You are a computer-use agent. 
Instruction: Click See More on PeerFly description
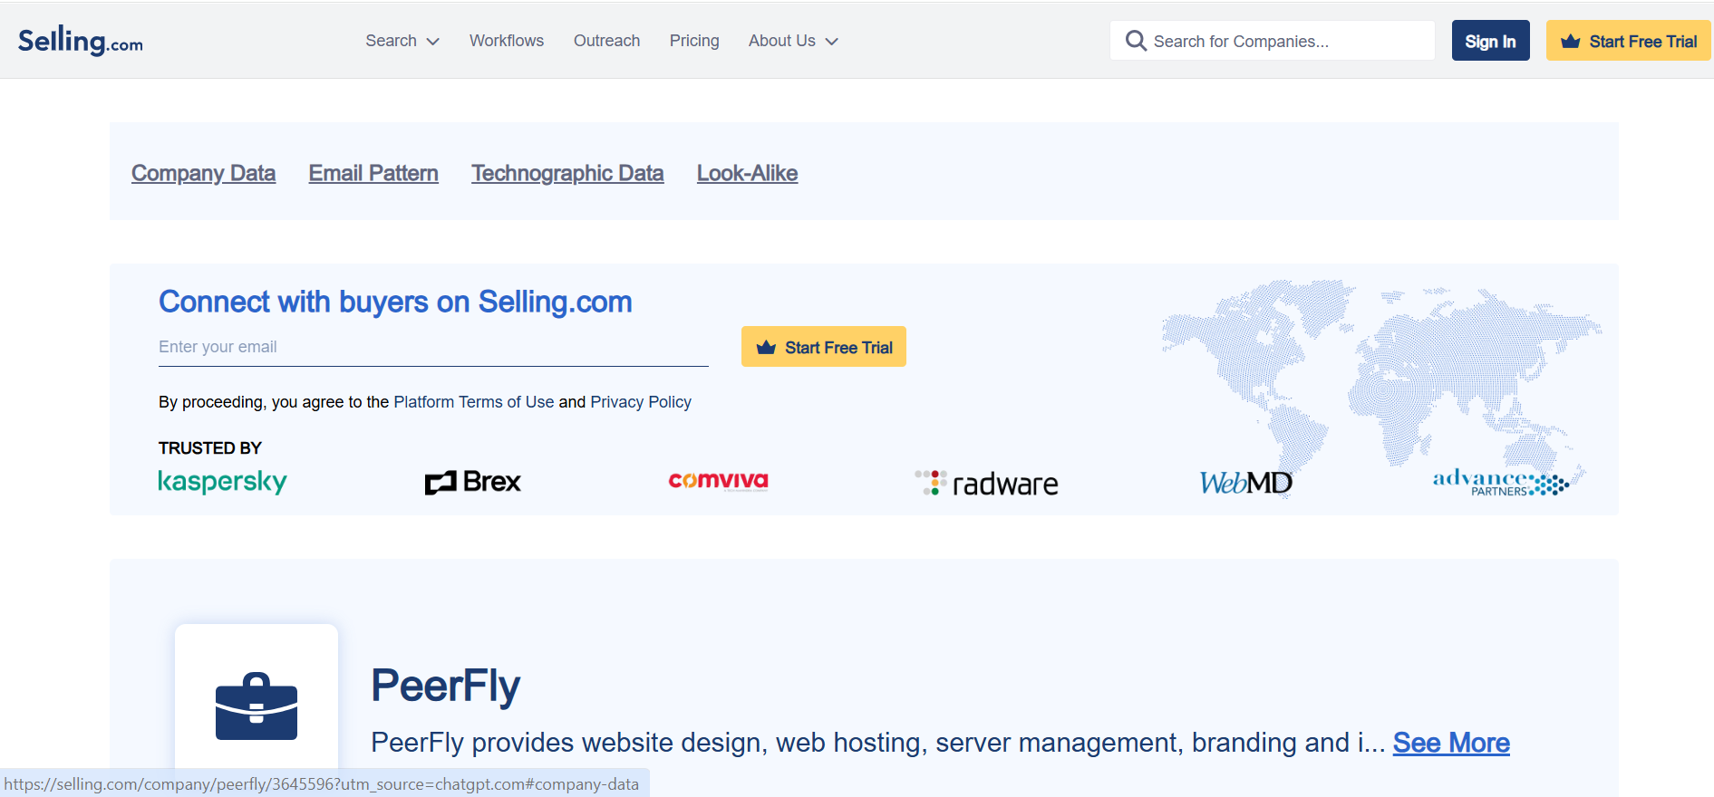(x=1451, y=743)
